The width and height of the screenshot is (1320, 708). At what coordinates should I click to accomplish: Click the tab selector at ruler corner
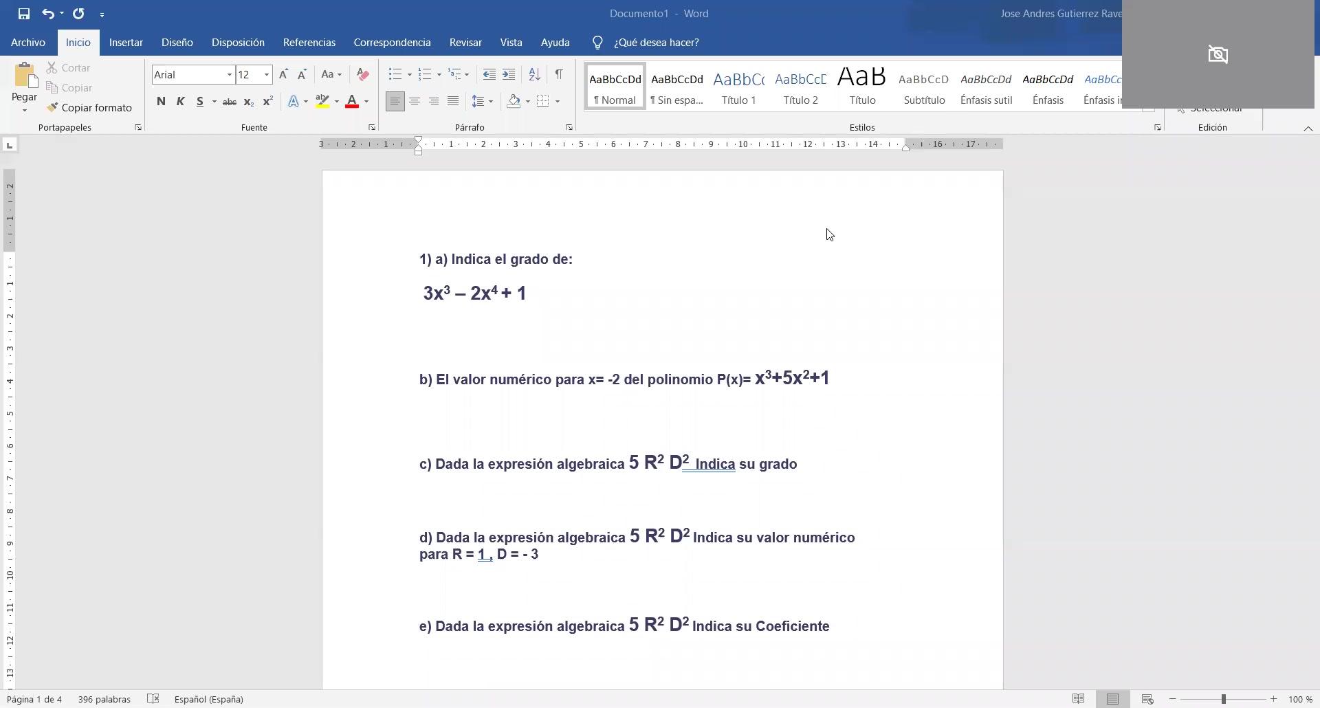pos(10,145)
